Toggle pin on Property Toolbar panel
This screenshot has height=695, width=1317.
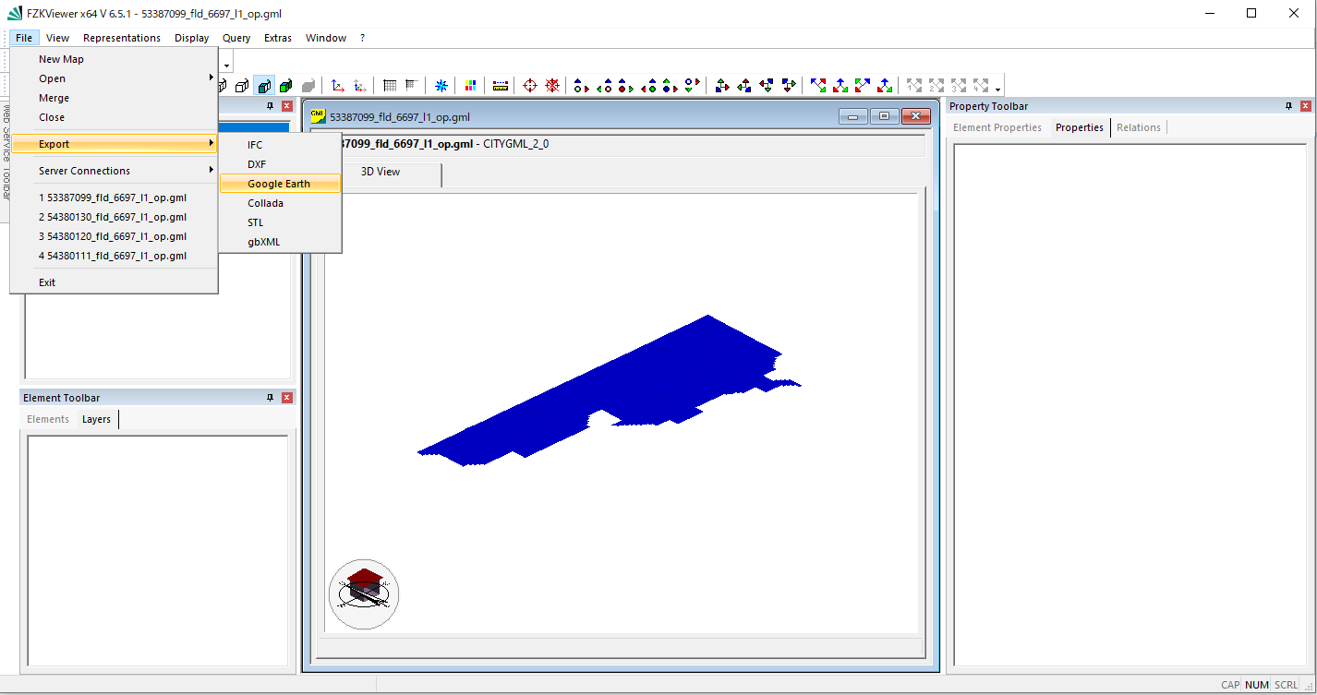(1288, 106)
